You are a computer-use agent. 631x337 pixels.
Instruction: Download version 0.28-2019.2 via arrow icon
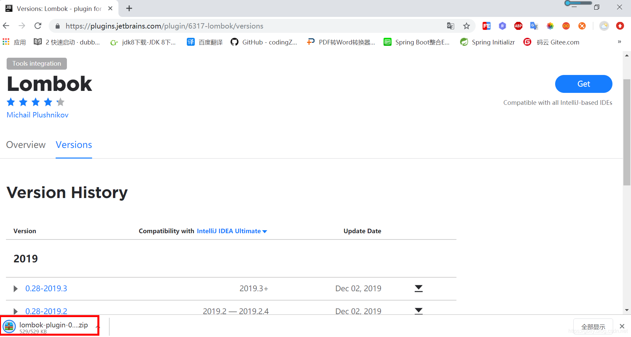(419, 311)
